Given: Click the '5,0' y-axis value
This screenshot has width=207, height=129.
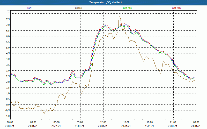Looking at the screenshot, I should click(8, 48).
